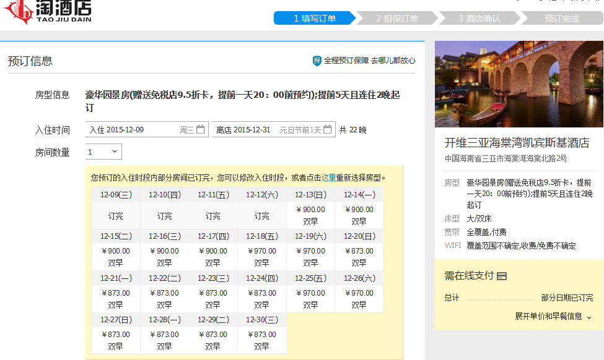Select step 1 填写订单 tab
Viewport: 604px width, 360px height.
pyautogui.click(x=314, y=19)
